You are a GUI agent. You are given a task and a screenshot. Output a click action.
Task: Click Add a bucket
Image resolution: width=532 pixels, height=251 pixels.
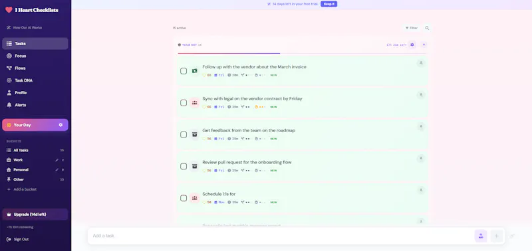tap(22, 189)
